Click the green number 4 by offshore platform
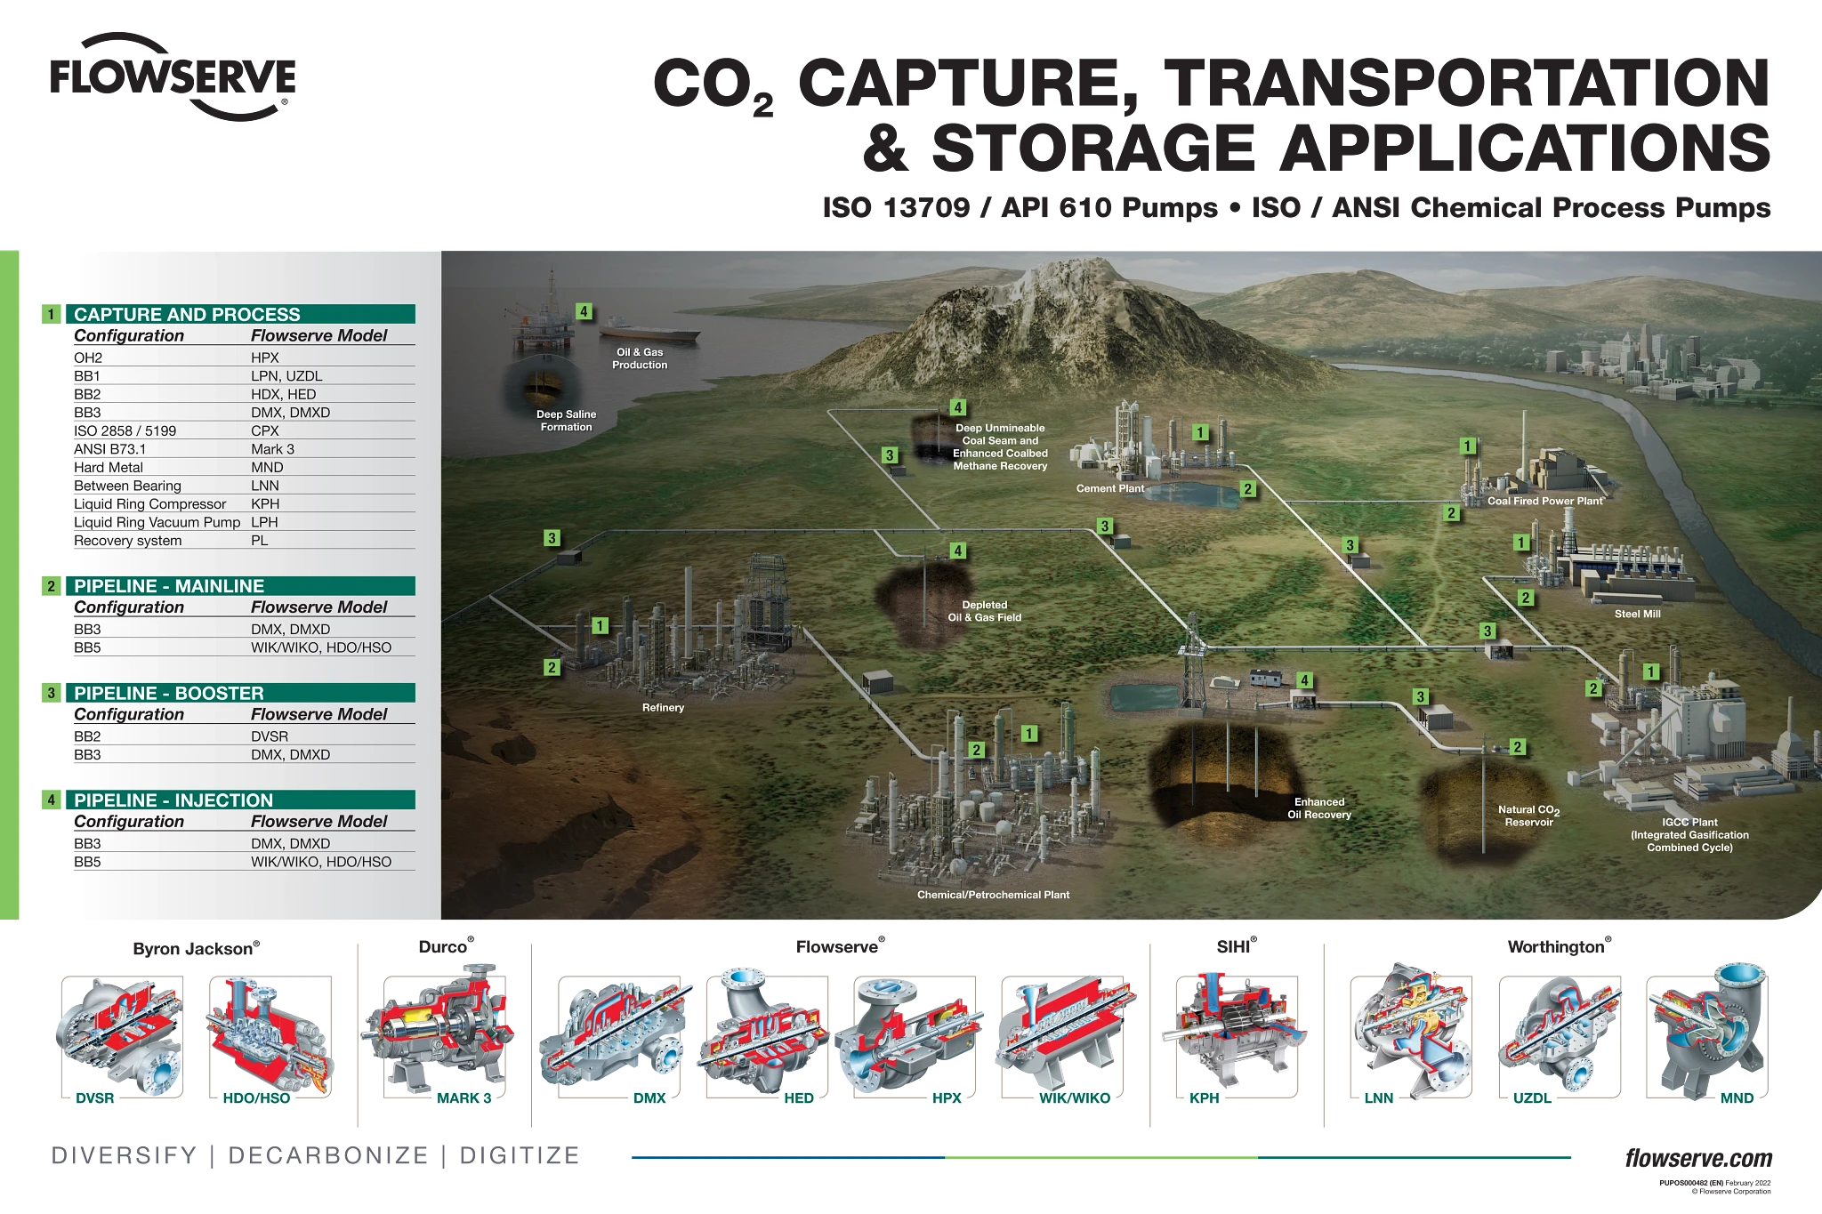Screen dimensions: 1822x1214 [x=584, y=311]
